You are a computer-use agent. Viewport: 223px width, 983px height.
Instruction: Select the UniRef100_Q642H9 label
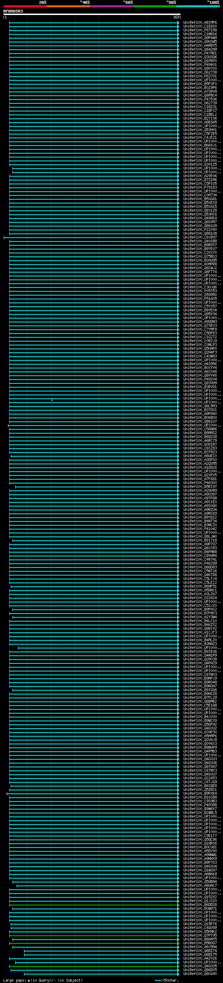(x=200, y=49)
